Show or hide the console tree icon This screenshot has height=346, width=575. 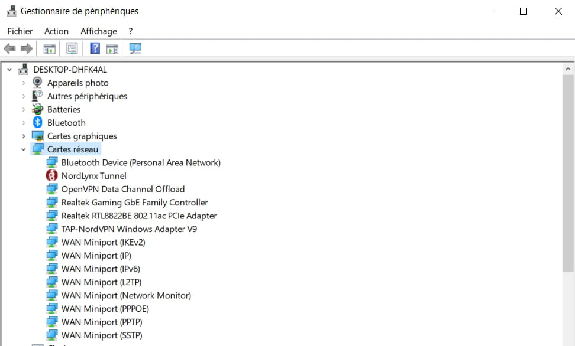[x=50, y=48]
